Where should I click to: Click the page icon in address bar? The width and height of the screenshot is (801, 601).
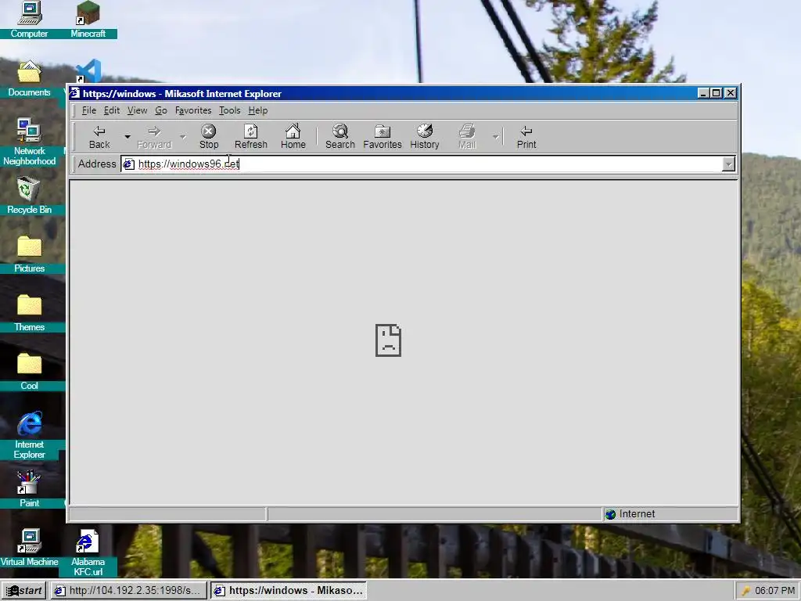(x=129, y=164)
